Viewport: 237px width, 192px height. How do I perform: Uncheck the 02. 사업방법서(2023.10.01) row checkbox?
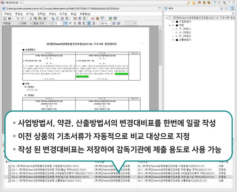(10, 166)
